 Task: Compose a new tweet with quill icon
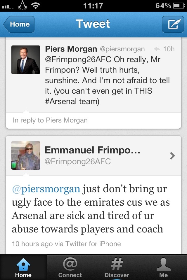[173, 24]
